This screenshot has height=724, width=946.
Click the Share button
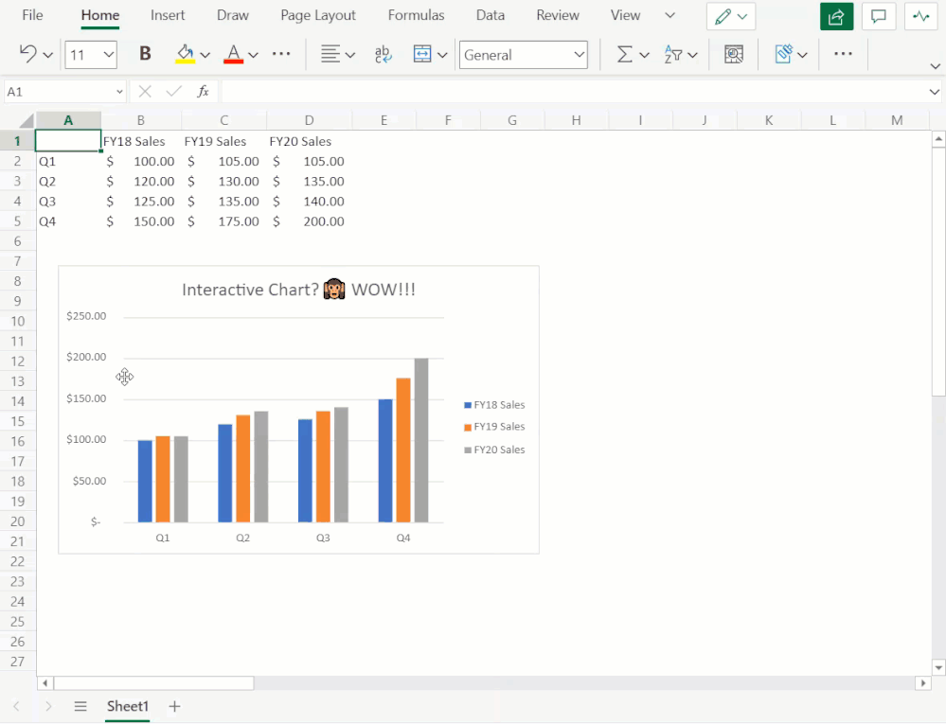pyautogui.click(x=837, y=16)
